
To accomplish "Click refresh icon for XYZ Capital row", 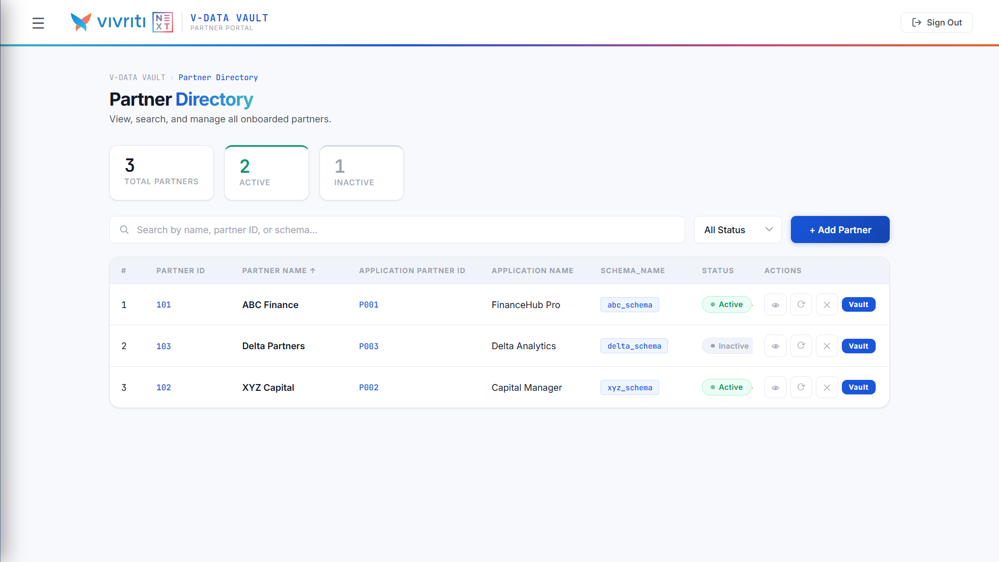I will (x=801, y=388).
